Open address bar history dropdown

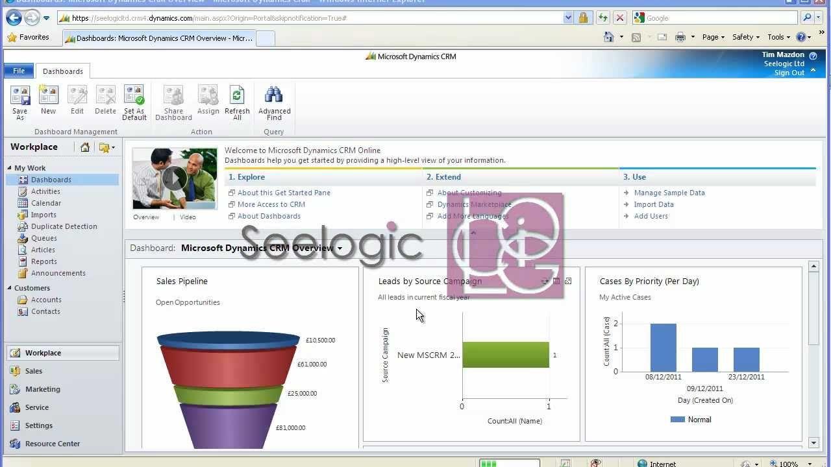568,18
